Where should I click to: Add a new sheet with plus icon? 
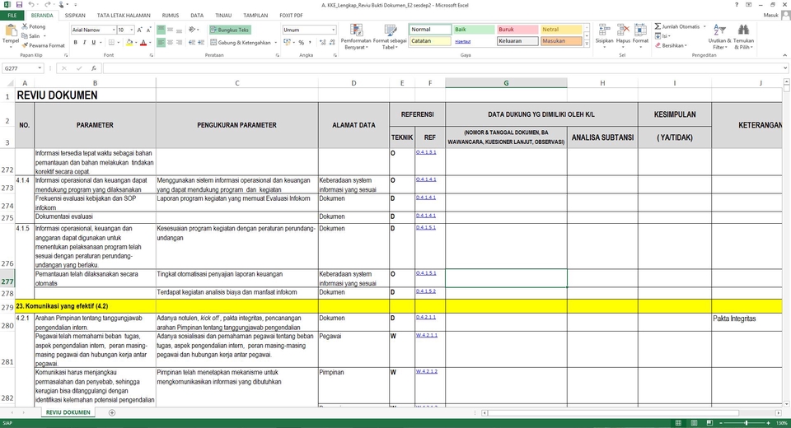(112, 413)
